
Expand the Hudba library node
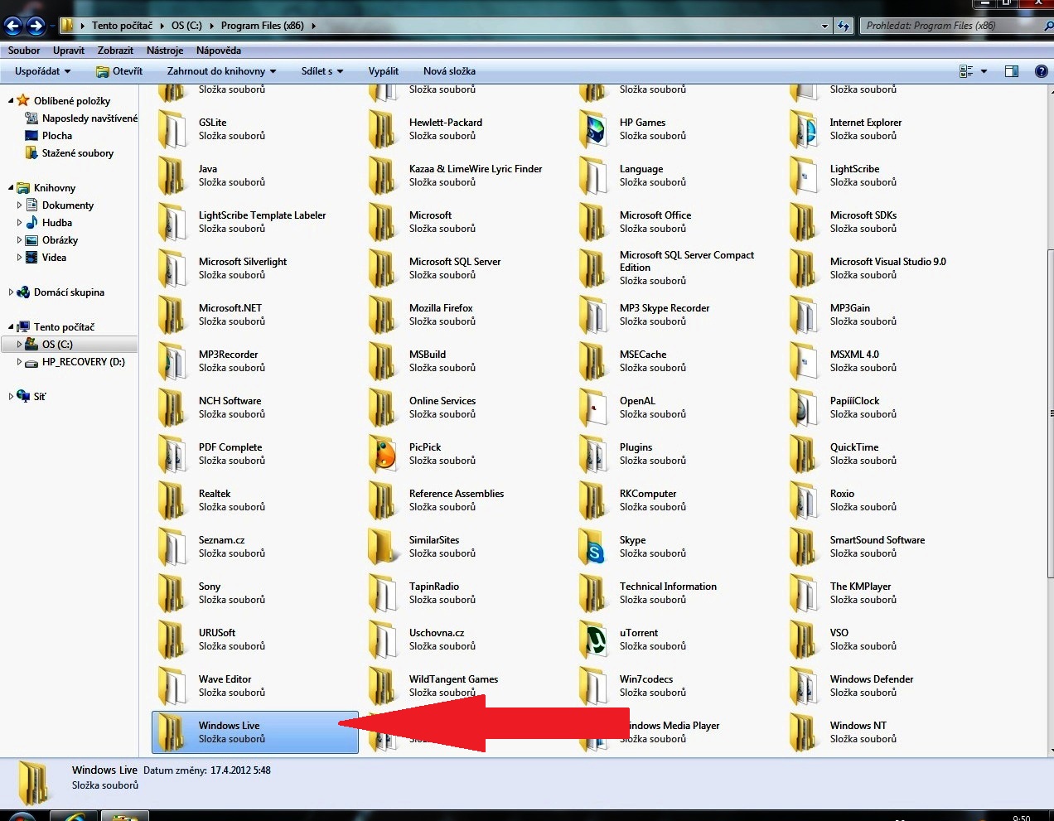[x=19, y=222]
